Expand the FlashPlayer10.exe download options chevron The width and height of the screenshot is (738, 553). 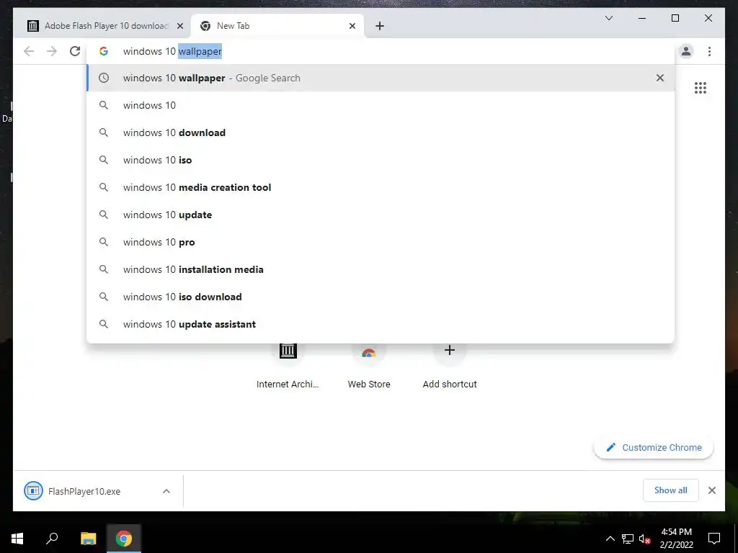(166, 491)
